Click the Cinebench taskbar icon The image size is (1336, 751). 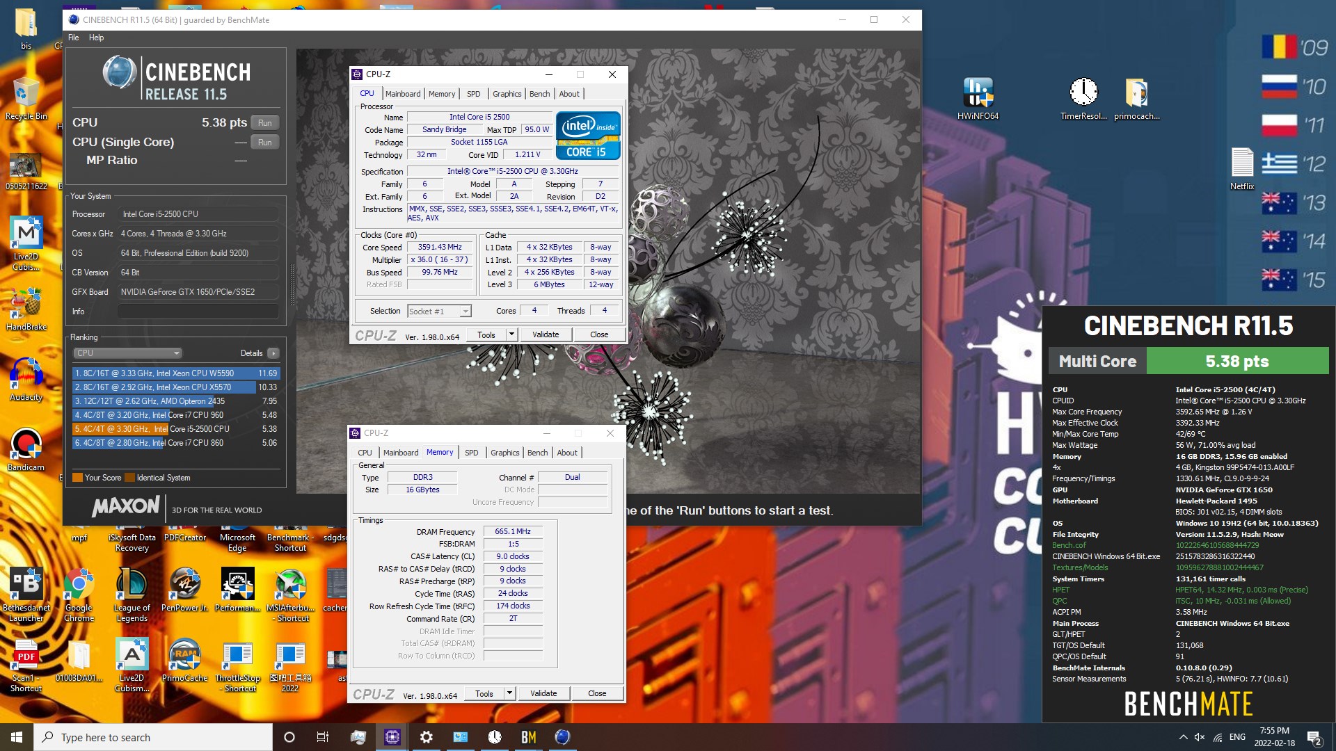[562, 737]
